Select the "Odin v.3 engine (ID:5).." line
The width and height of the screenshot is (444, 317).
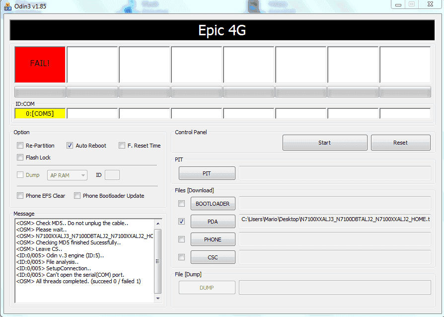point(60,255)
